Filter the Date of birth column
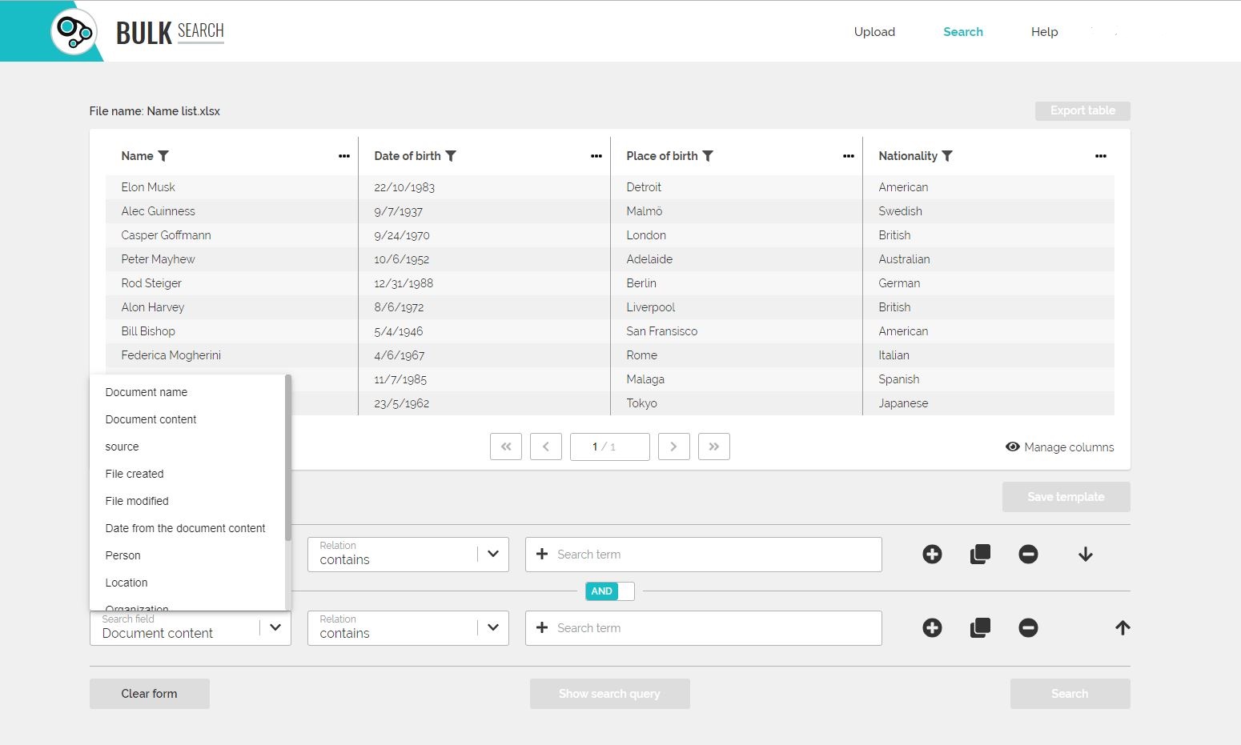 click(451, 156)
